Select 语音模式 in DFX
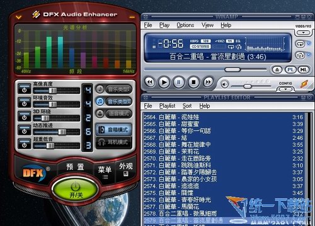 (x=118, y=114)
